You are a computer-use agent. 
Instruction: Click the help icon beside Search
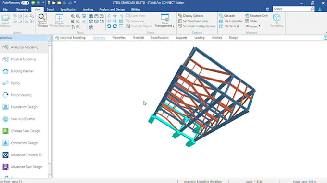click(267, 9)
